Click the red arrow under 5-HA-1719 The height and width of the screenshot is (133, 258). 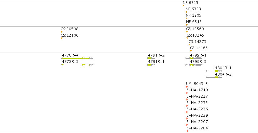click(x=187, y=93)
